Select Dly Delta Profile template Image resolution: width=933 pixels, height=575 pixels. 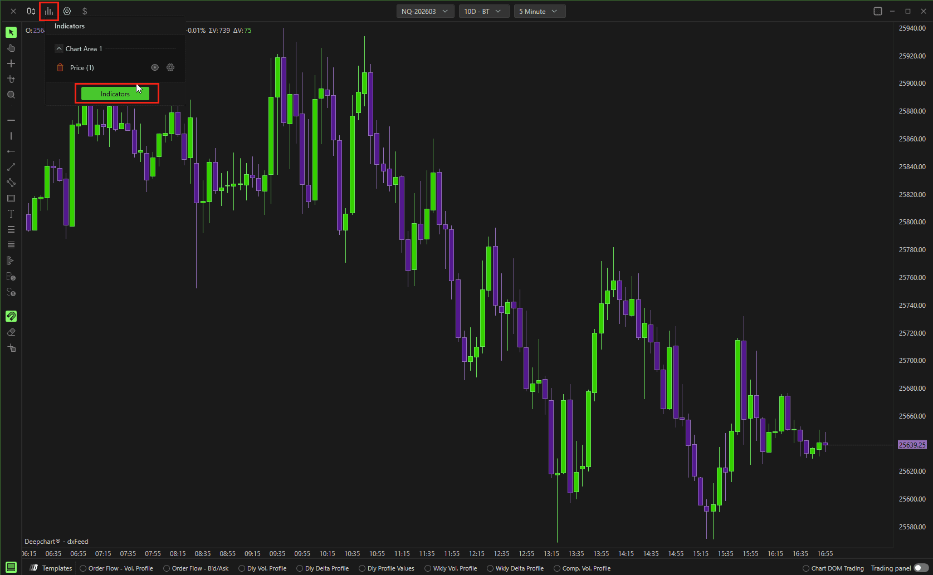tap(323, 568)
